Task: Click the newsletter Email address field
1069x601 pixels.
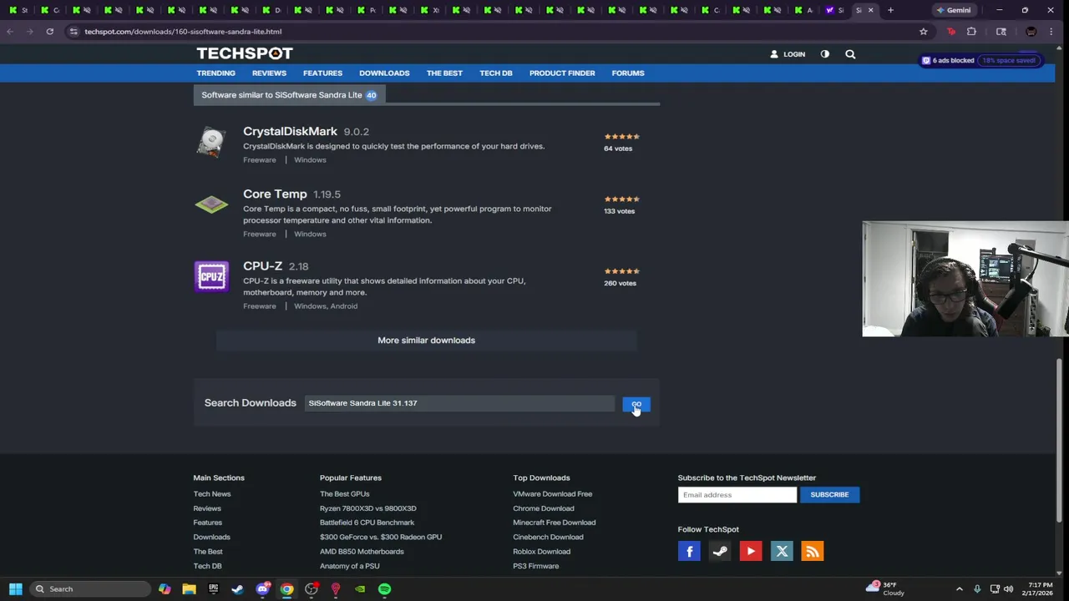Action: point(737,495)
